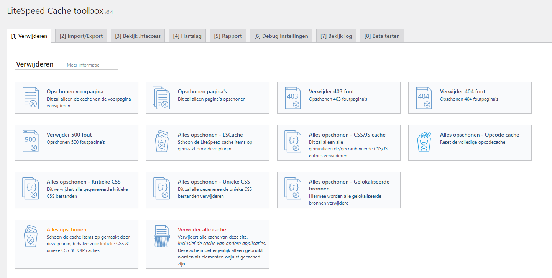
Task: Click the 404 error page icon
Action: pyautogui.click(x=424, y=98)
